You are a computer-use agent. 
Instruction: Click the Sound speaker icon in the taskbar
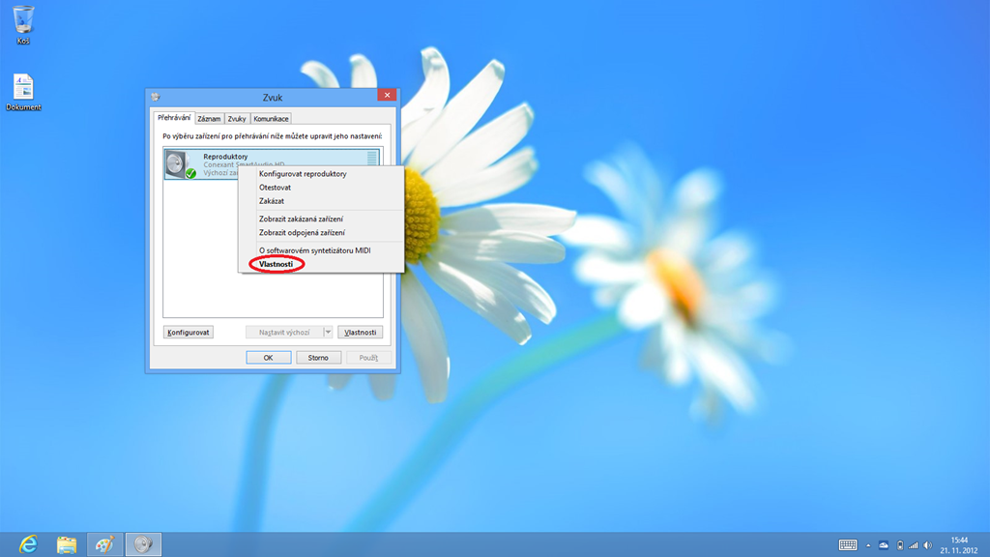(143, 544)
